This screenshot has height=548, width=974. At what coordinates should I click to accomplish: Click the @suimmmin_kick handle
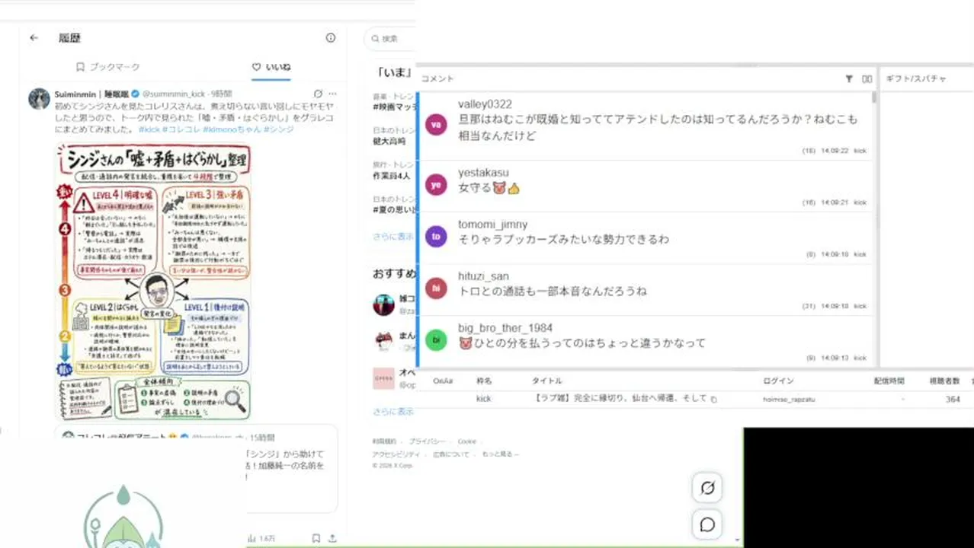pyautogui.click(x=174, y=94)
